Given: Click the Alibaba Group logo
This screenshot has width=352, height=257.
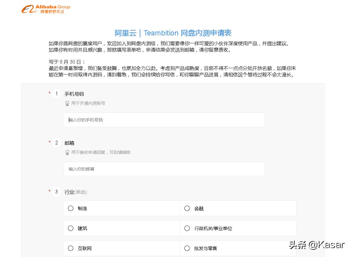Looking at the screenshot, I should tap(45, 8).
